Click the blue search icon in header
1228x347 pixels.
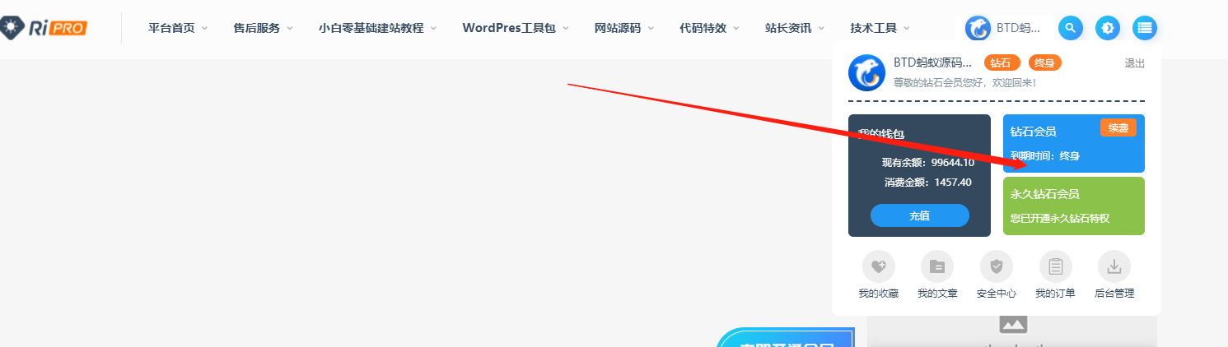tap(1070, 28)
